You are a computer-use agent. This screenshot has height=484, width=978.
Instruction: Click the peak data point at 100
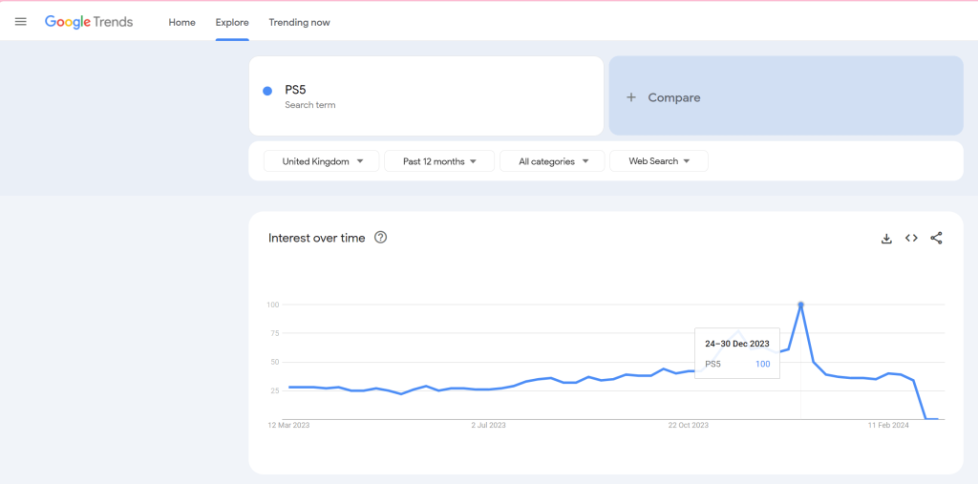click(801, 305)
